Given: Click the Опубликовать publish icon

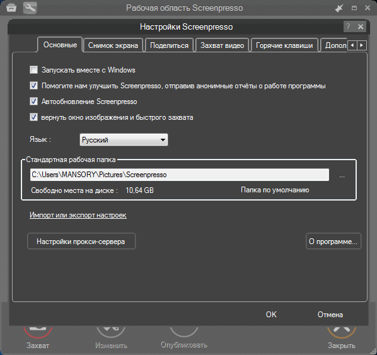Looking at the screenshot, I should pyautogui.click(x=184, y=332).
